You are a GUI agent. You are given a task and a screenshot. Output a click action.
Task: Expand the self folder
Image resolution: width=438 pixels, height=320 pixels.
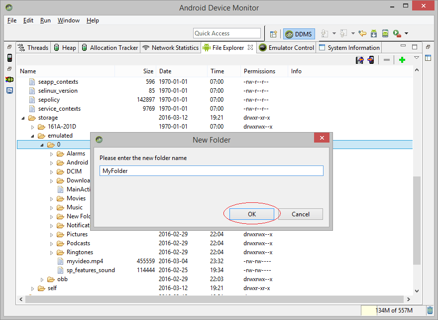point(32,289)
